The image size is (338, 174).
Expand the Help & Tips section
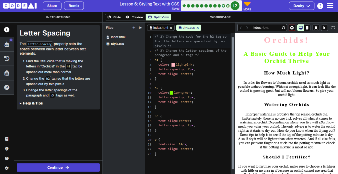pos(31,103)
